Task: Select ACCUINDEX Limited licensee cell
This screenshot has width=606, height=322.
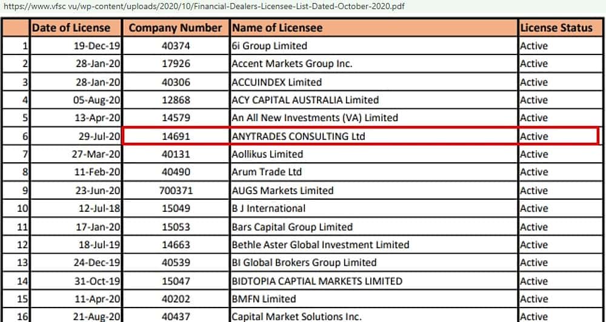Action: point(277,82)
